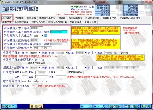This screenshot has width=153, height=110.
Task: Expand spouse birth year era dropdown
Action: coord(43,48)
